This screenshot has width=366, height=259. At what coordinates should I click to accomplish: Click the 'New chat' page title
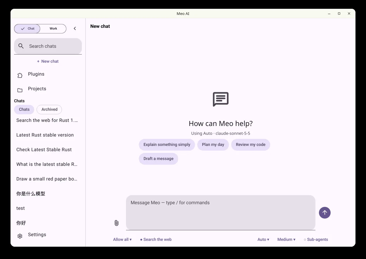[x=100, y=26]
